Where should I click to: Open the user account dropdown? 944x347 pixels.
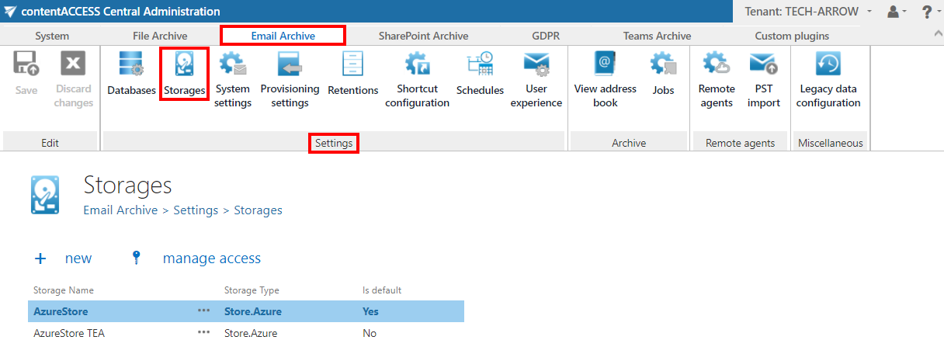point(897,12)
